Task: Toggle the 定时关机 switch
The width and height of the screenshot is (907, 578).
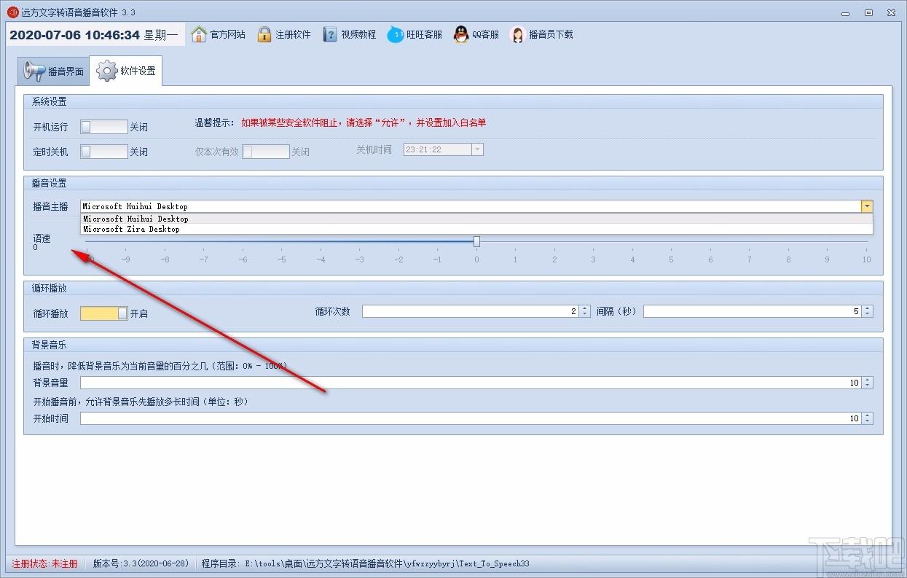Action: pos(104,152)
